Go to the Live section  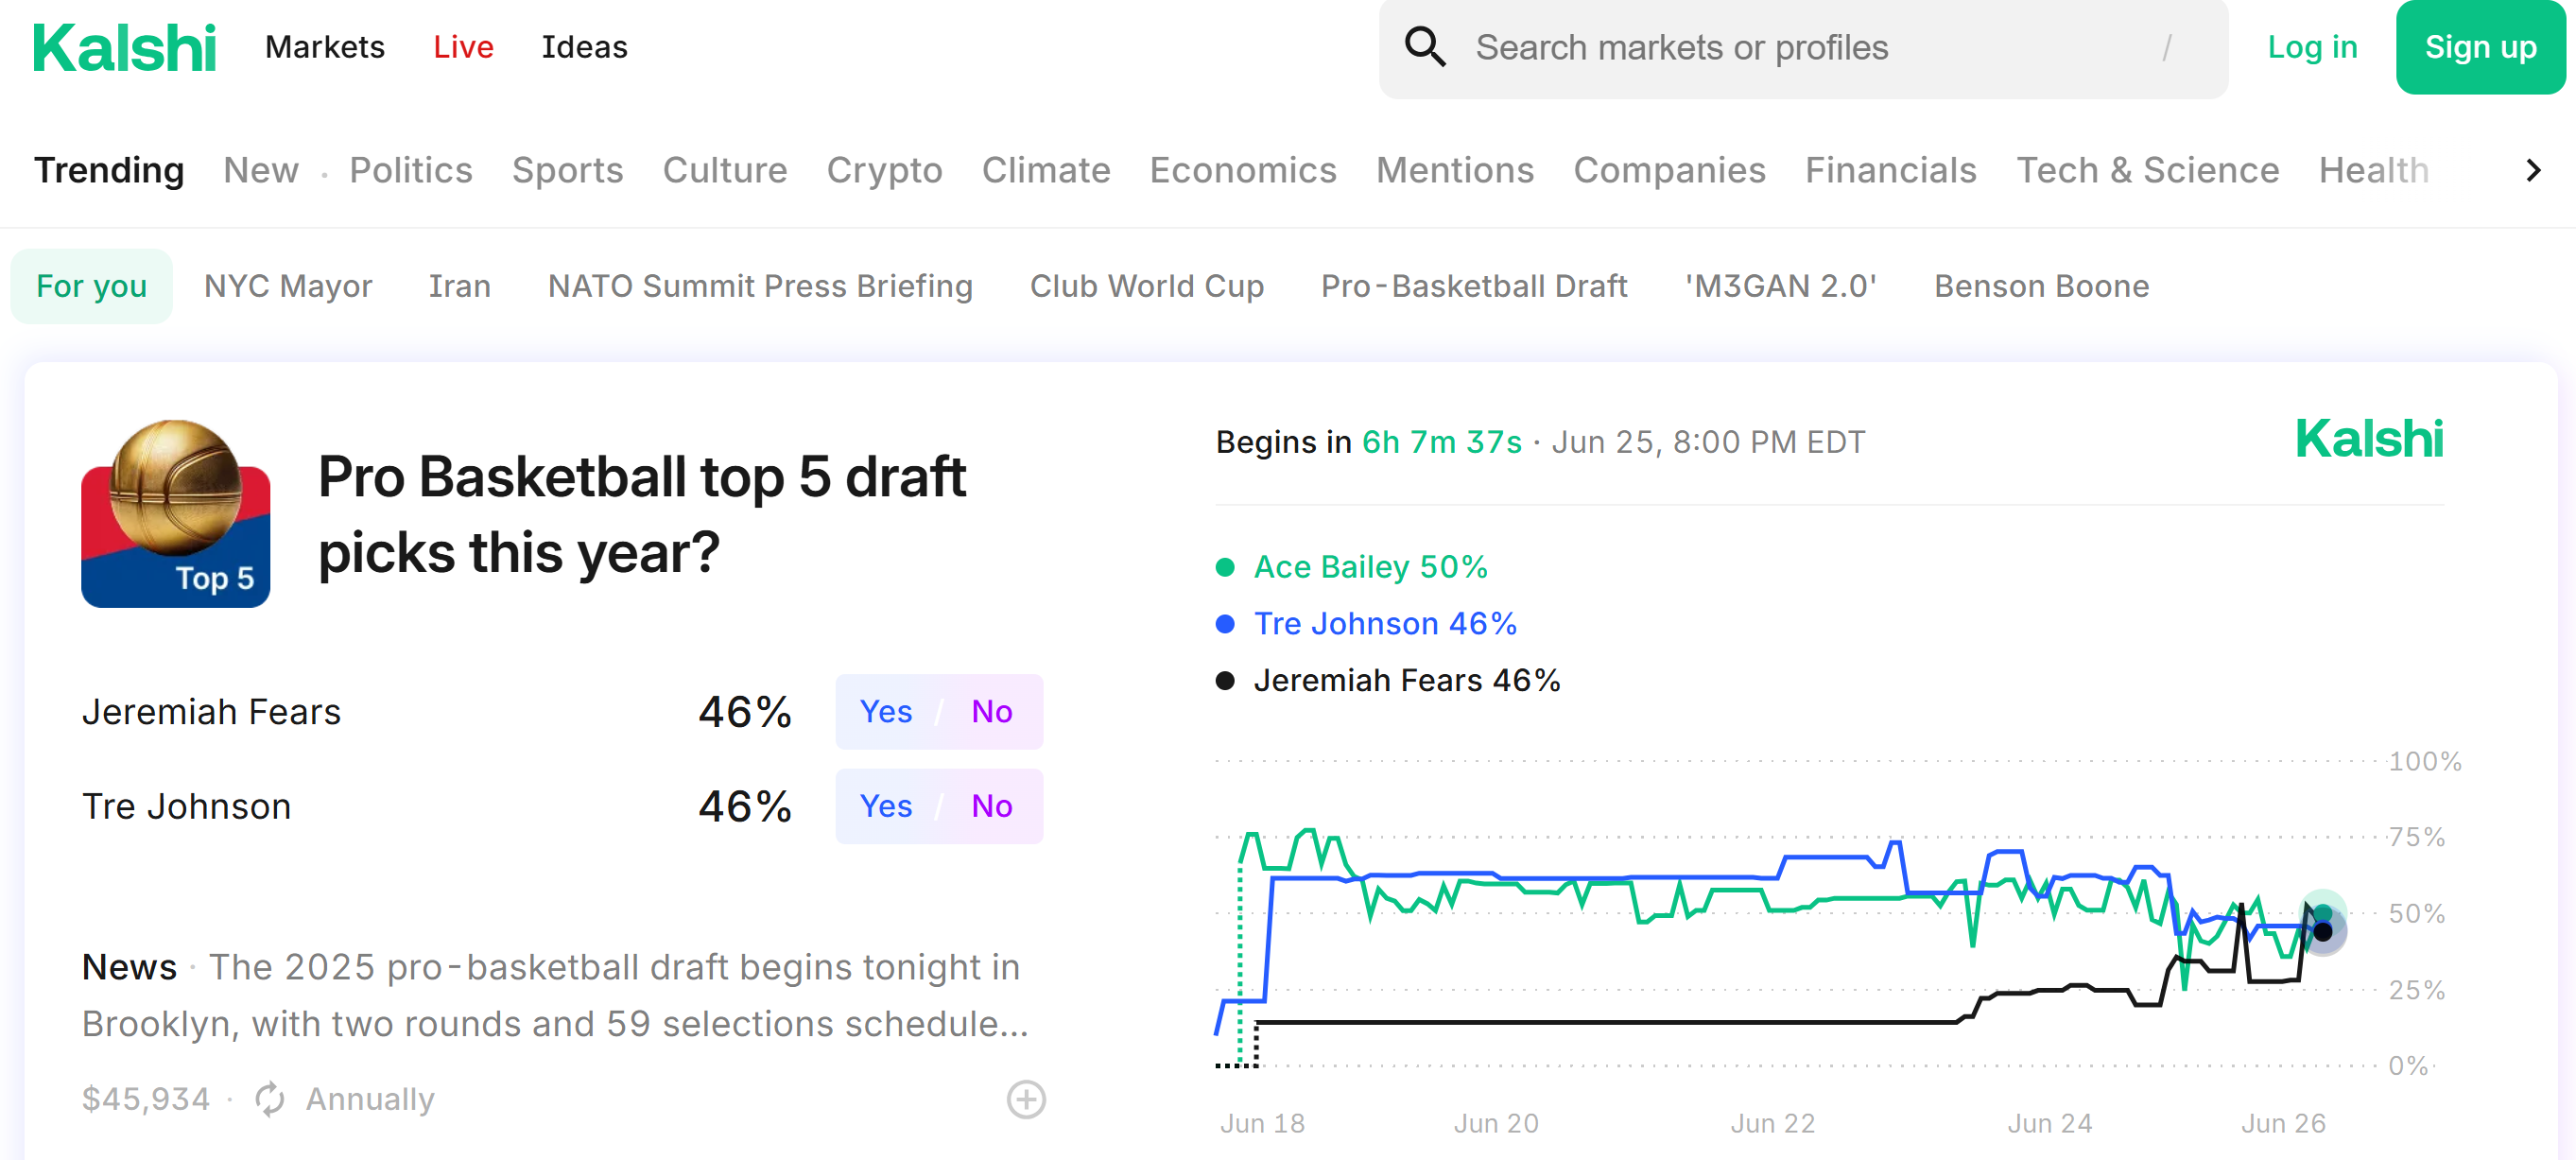click(463, 47)
